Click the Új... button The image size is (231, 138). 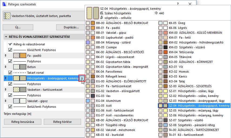[18, 27]
